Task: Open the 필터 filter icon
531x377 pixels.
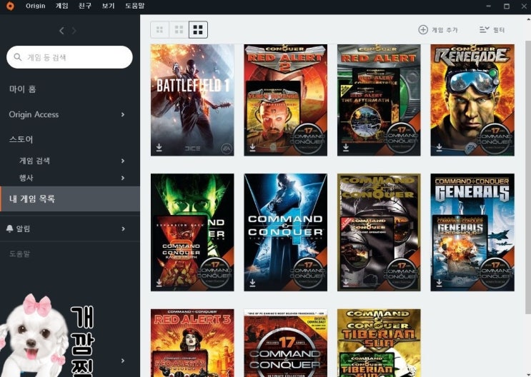Action: [485, 30]
